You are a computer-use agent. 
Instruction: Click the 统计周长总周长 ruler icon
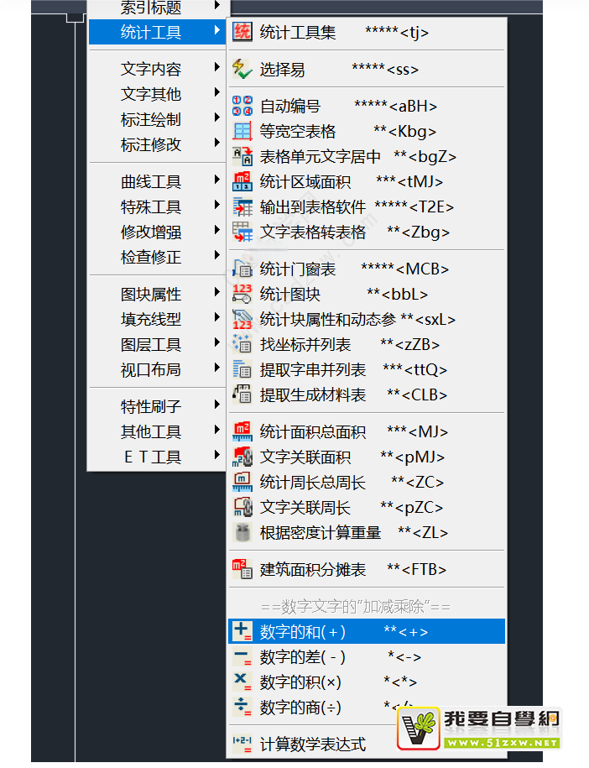[x=242, y=482]
